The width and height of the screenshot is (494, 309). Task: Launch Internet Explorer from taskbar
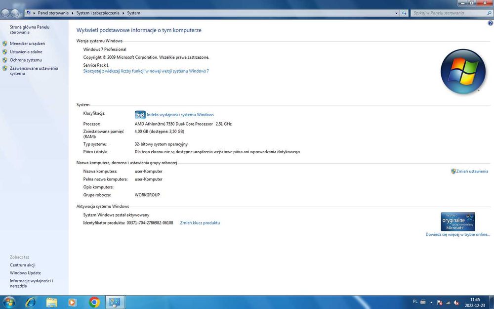coord(30,303)
